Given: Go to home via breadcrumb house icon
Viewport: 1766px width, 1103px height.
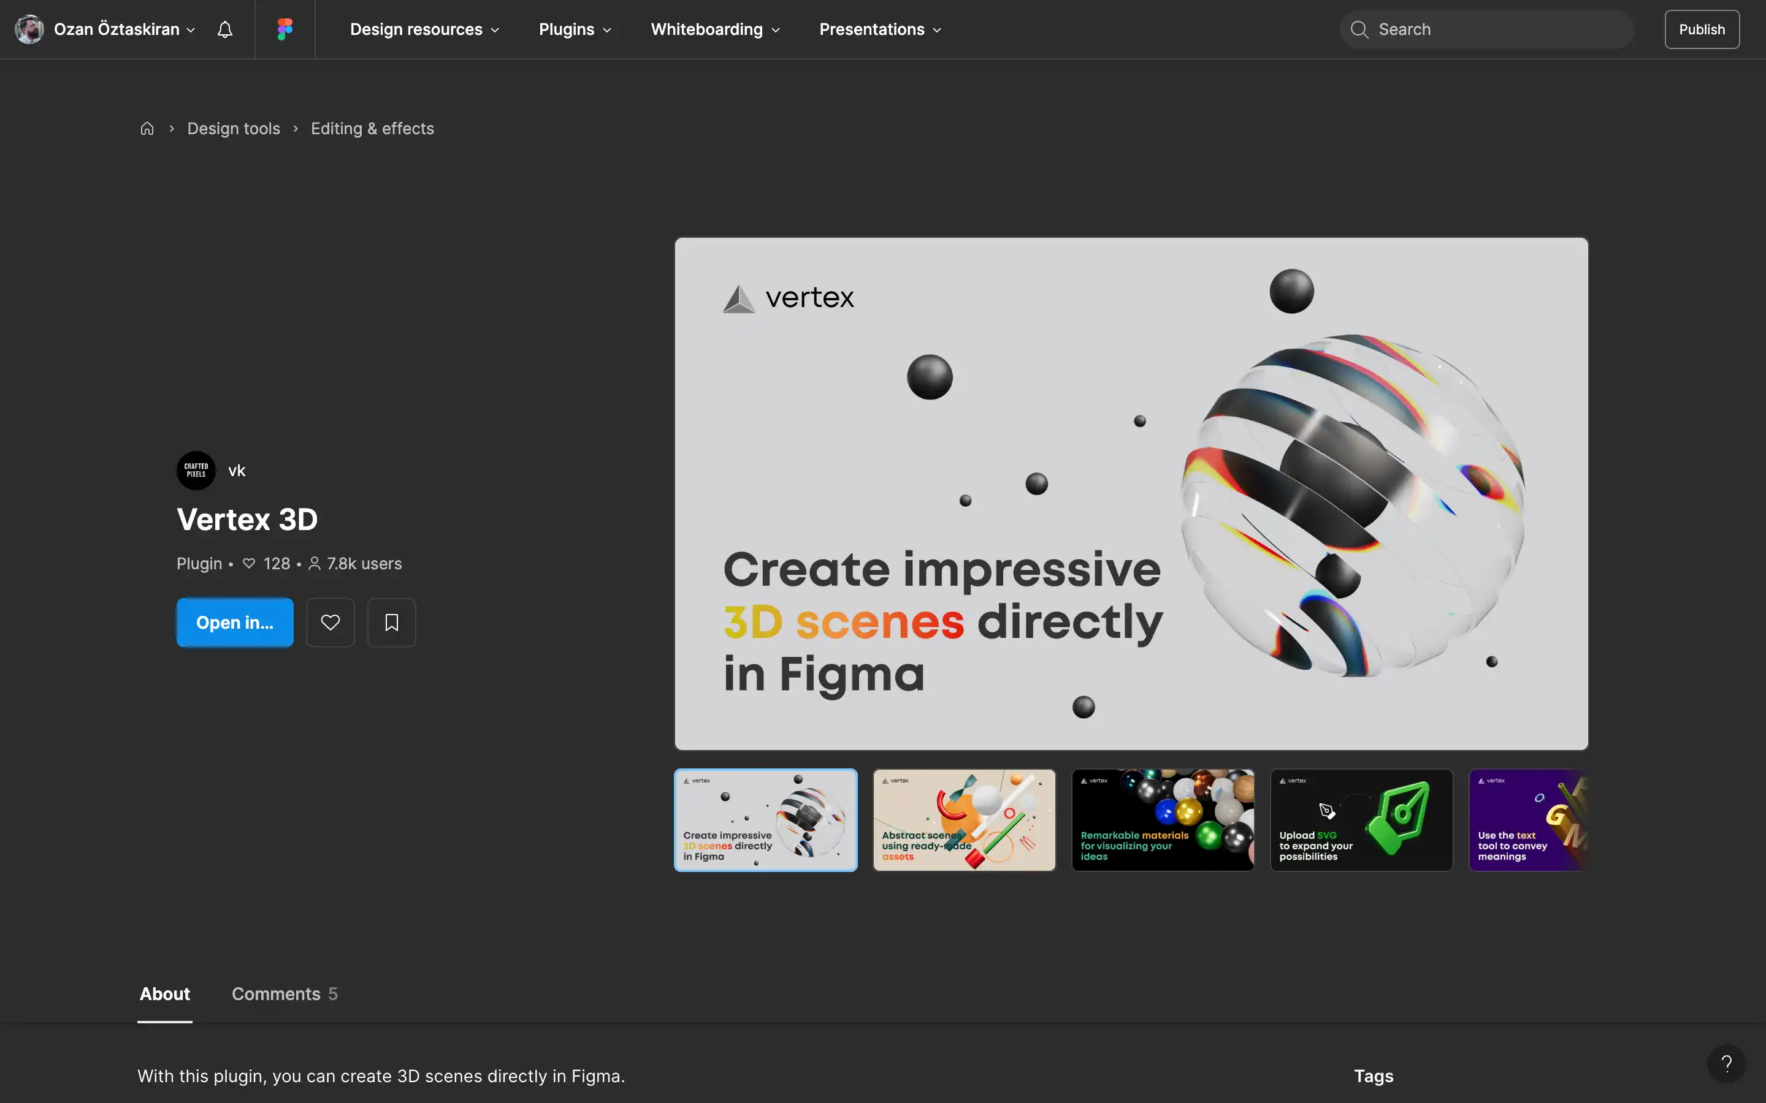Looking at the screenshot, I should point(147,129).
